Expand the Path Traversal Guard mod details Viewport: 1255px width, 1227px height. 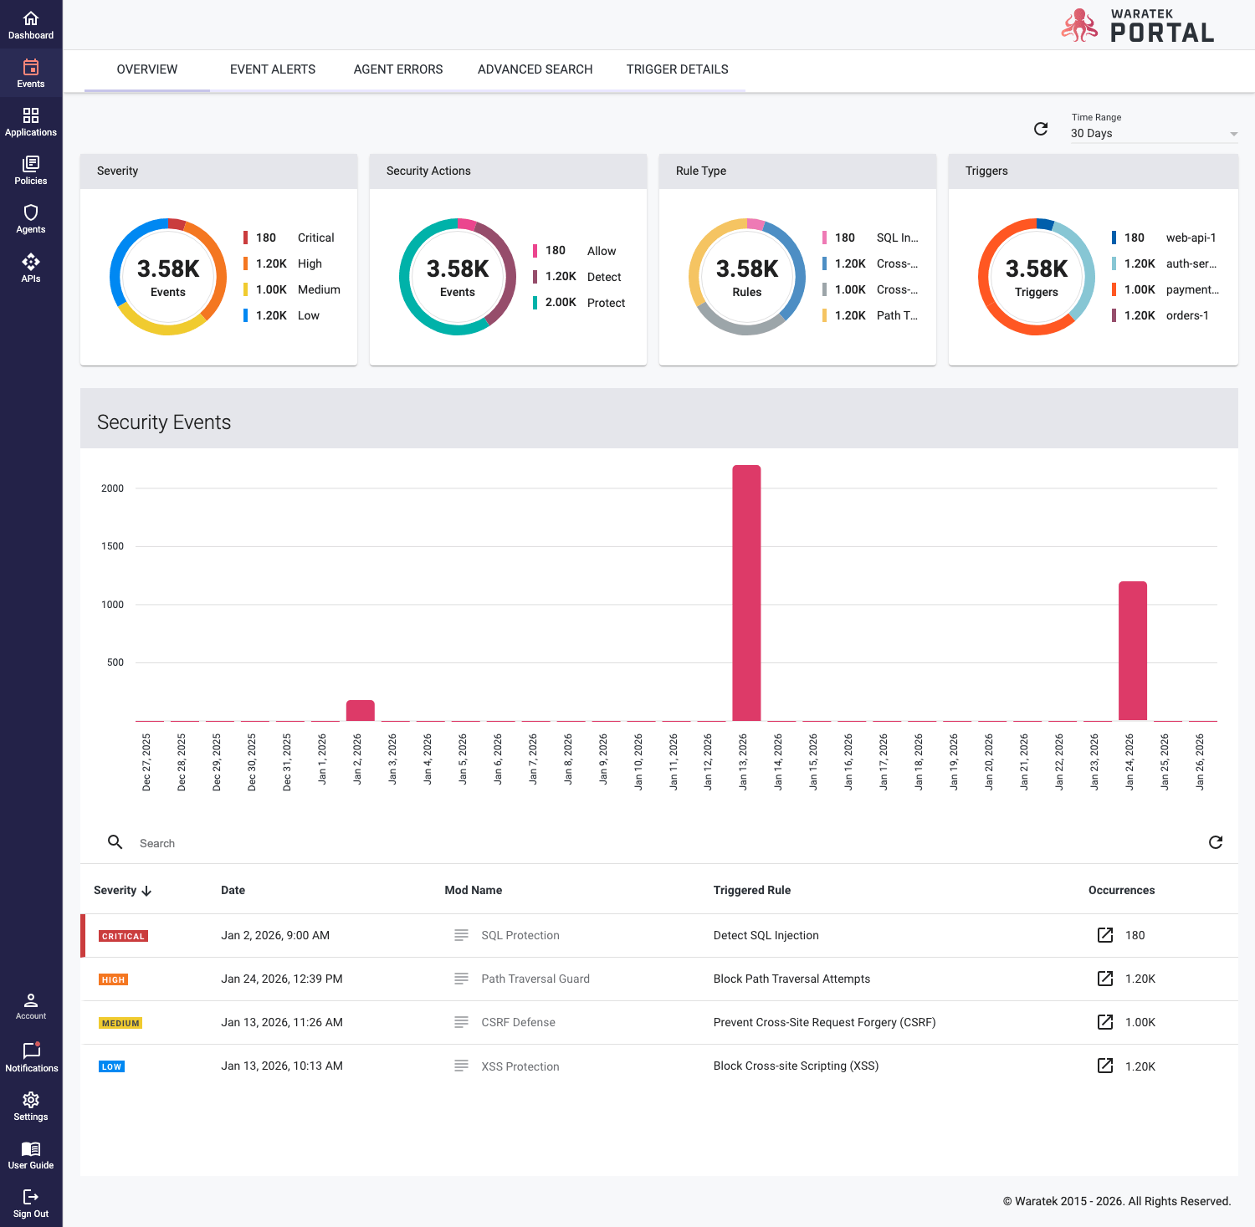click(461, 979)
